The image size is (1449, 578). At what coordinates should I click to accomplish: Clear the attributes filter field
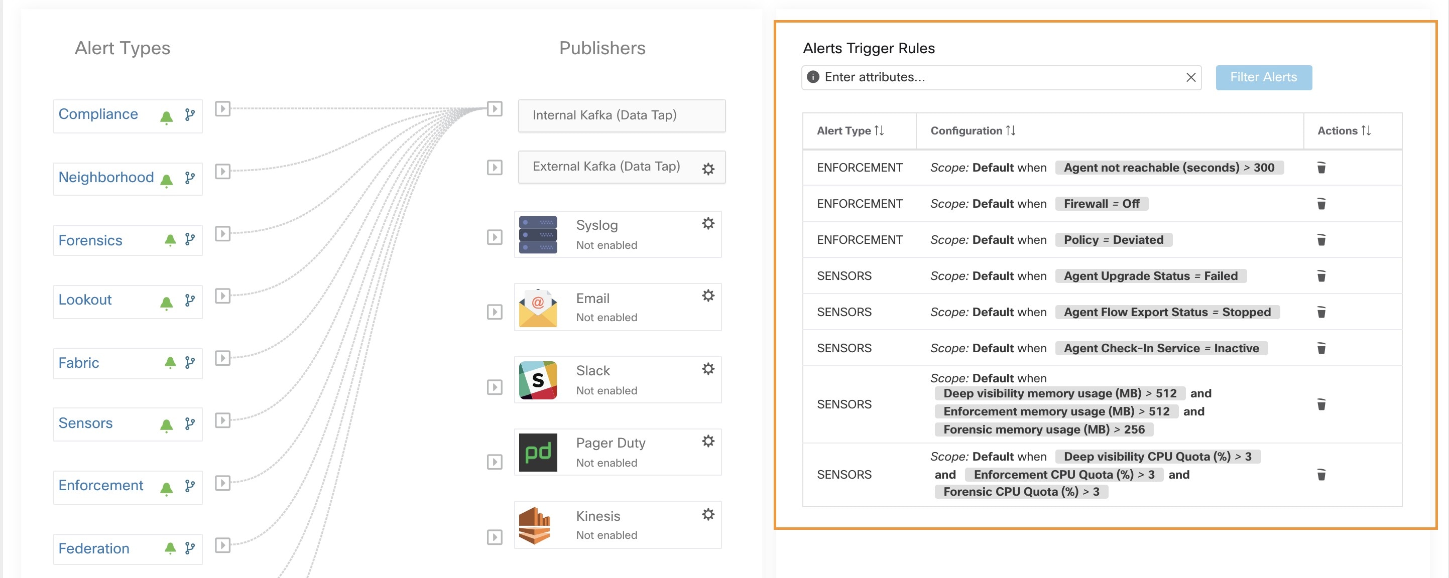click(x=1190, y=78)
